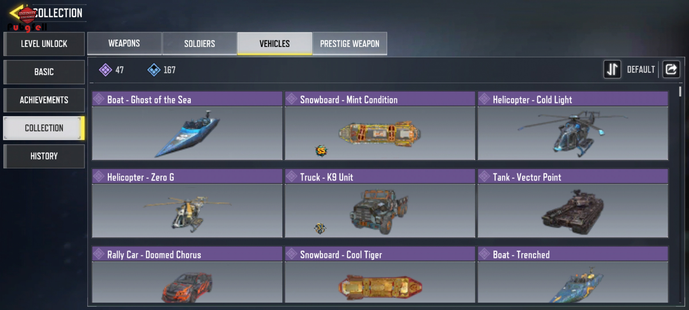The image size is (689, 310).
Task: Go to the Achievements section
Action: coord(44,100)
